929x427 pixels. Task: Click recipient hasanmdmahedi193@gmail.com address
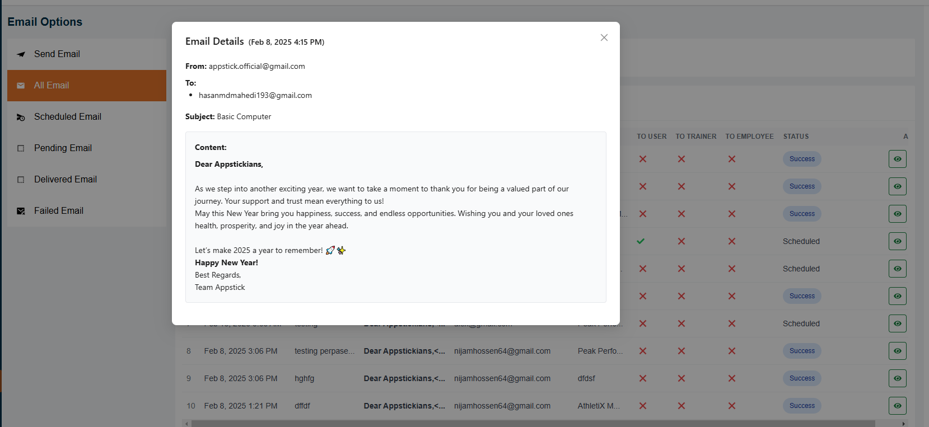tap(255, 96)
